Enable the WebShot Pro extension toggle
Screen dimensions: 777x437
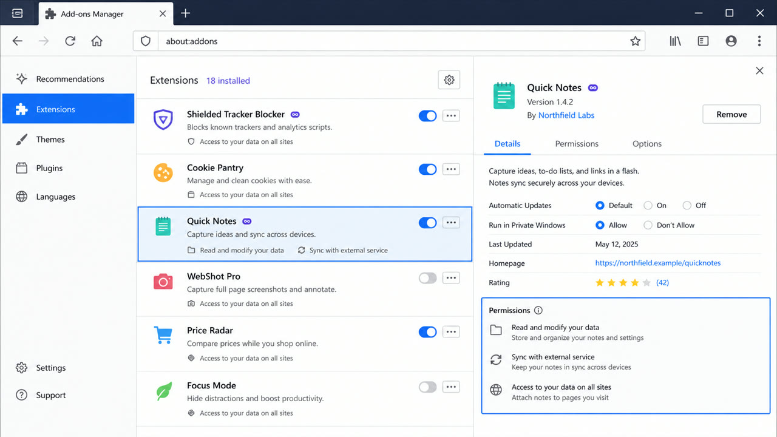427,278
